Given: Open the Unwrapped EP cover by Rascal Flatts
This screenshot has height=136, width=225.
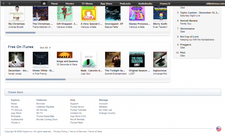Looking at the screenshot, I should (113, 13).
